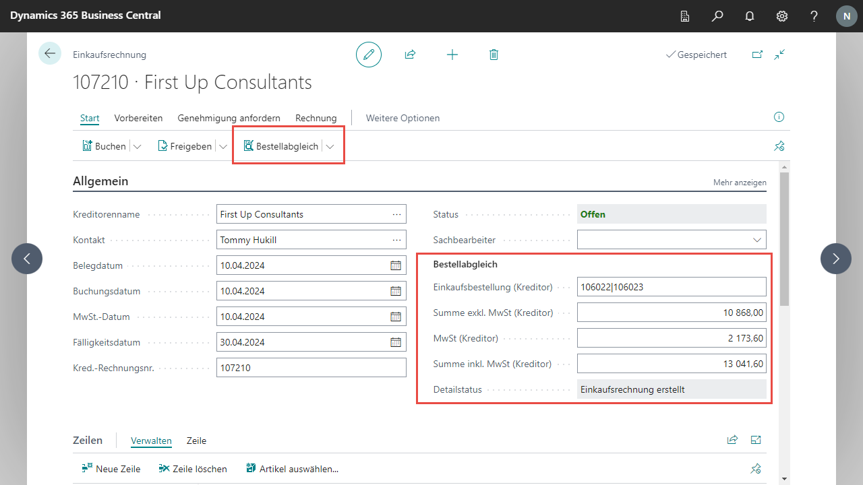This screenshot has width=863, height=485.
Task: Click the pencil edit mode icon
Action: point(369,55)
